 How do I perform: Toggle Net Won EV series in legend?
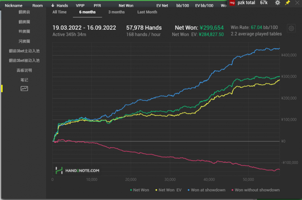click(168, 190)
